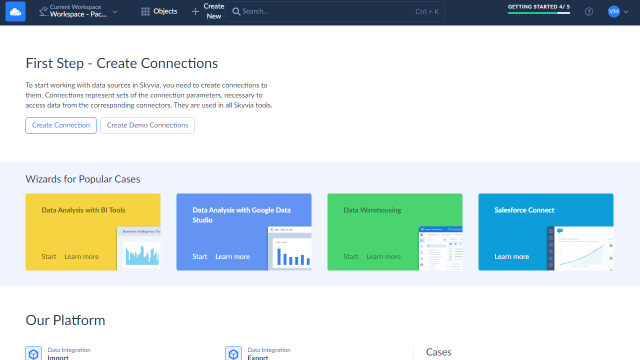Image resolution: width=640 pixels, height=360 pixels.
Task: Click the Create Connection button
Action: [61, 125]
